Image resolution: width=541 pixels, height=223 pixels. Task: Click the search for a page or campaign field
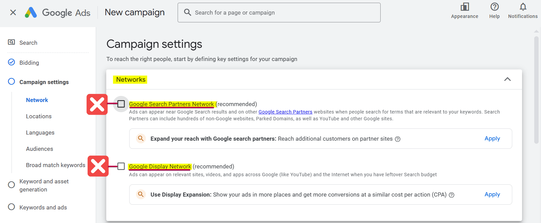[284, 13]
